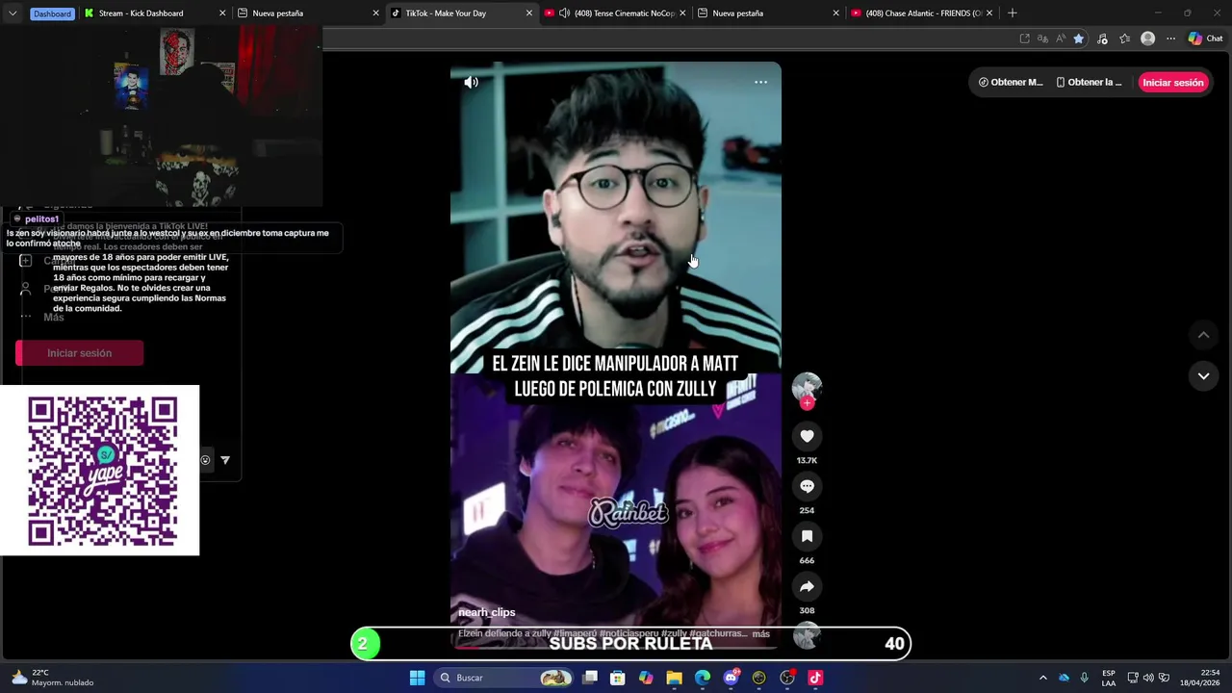Open Microsoft Store from taskbar

click(x=618, y=678)
